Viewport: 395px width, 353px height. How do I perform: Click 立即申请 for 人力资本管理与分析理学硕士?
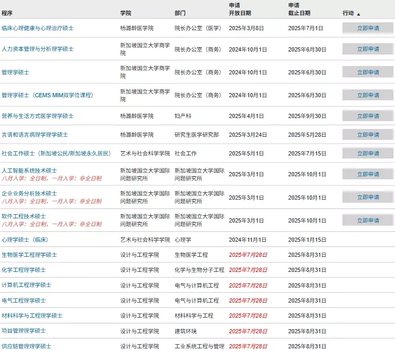(x=368, y=49)
